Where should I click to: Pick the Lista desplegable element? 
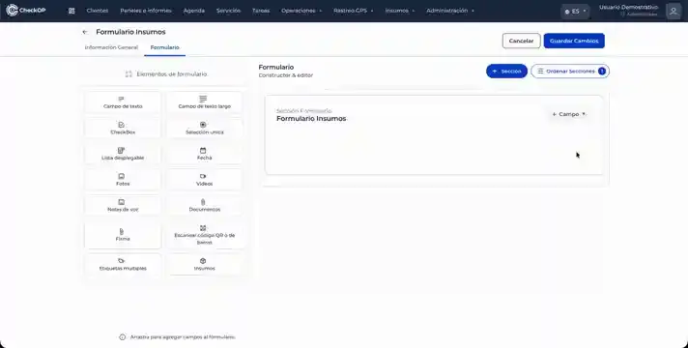[x=123, y=154]
